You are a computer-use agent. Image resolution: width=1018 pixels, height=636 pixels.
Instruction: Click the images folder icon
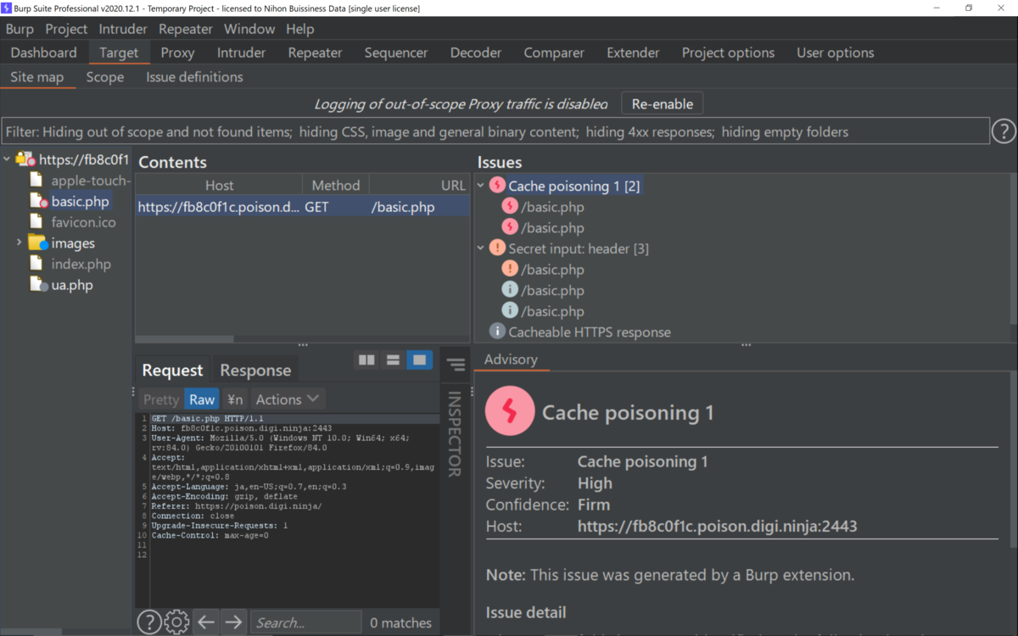coord(38,243)
